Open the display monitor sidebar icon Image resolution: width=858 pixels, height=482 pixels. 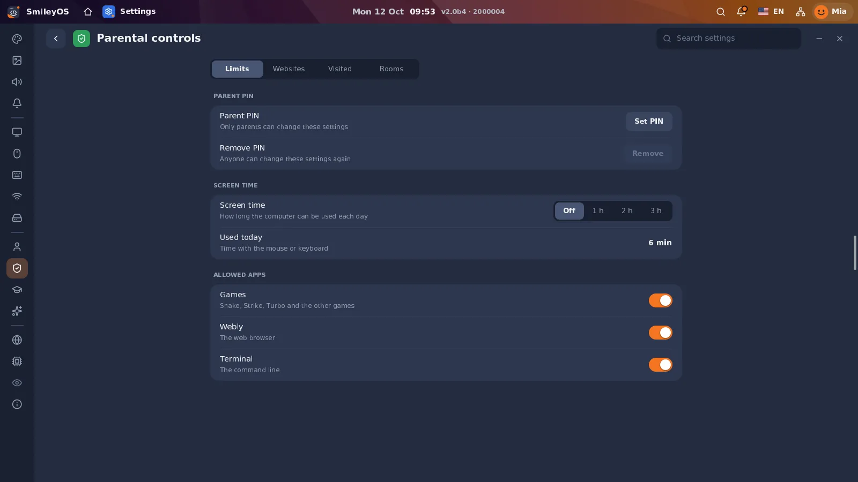point(17,132)
